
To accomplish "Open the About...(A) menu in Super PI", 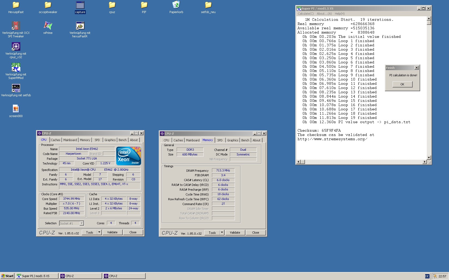I will (324, 14).
